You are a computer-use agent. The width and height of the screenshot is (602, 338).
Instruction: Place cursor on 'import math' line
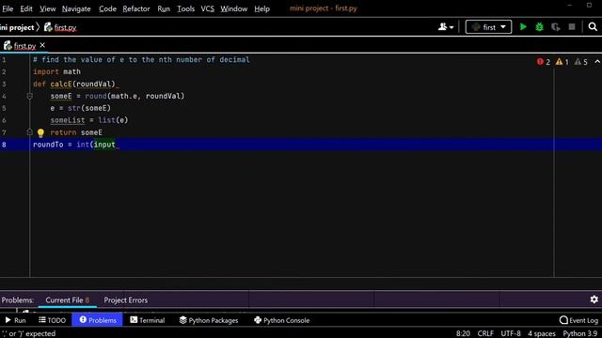(x=56, y=71)
